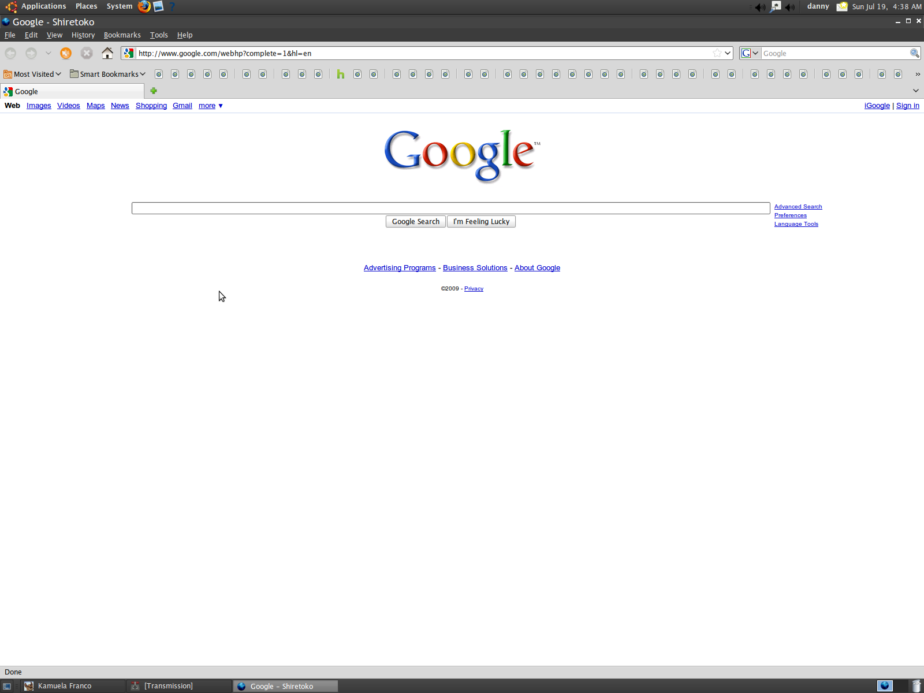The width and height of the screenshot is (924, 693).
Task: Click the Sign in link
Action: click(x=908, y=106)
